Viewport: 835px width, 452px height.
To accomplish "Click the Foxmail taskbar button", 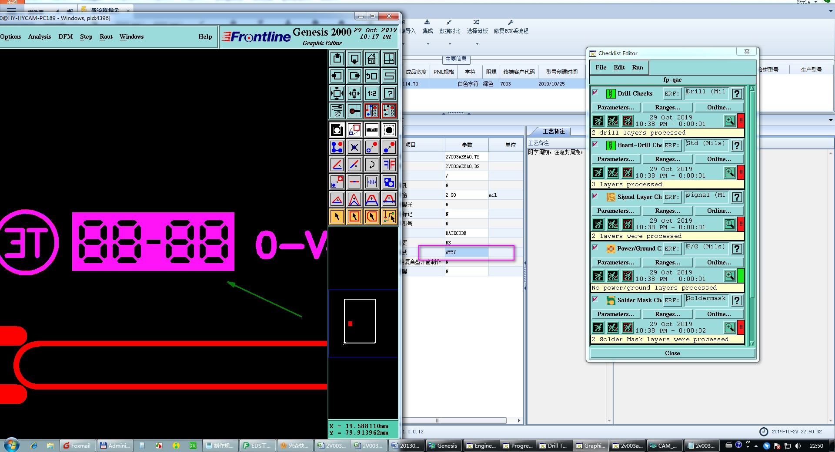I will point(77,445).
